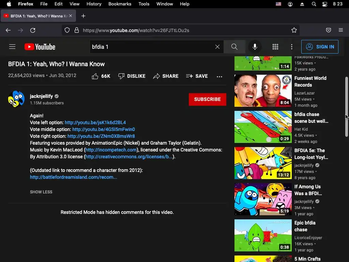
Task: Open Pocket save icon in toolbar
Action: (x=329, y=30)
